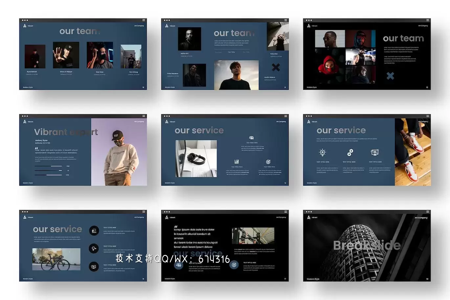Click target circle icon on black quote slide

(234, 264)
